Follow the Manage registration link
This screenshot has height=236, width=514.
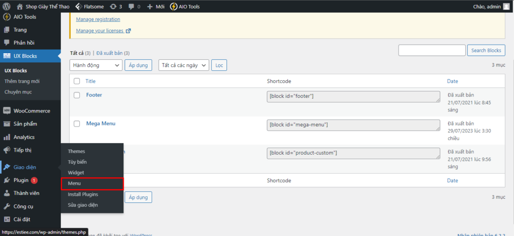pyautogui.click(x=98, y=19)
